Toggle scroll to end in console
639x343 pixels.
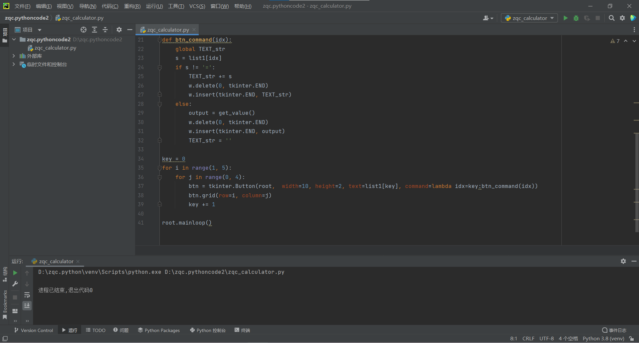[27, 305]
